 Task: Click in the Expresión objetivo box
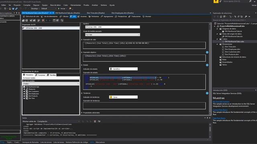click(x=144, y=58)
